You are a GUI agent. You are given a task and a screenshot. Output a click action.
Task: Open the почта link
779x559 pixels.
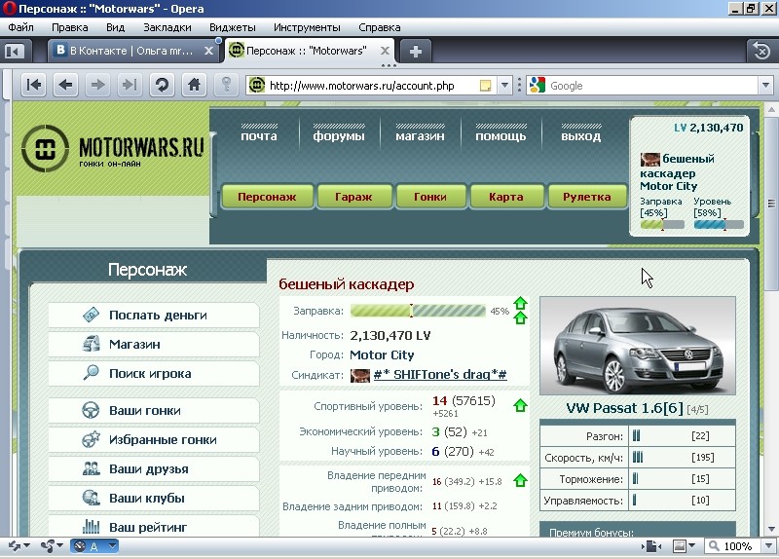pyautogui.click(x=259, y=136)
